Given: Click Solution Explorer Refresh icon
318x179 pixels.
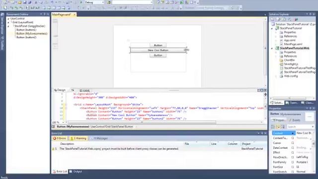Looking at the screenshot, I should pos(284,19).
